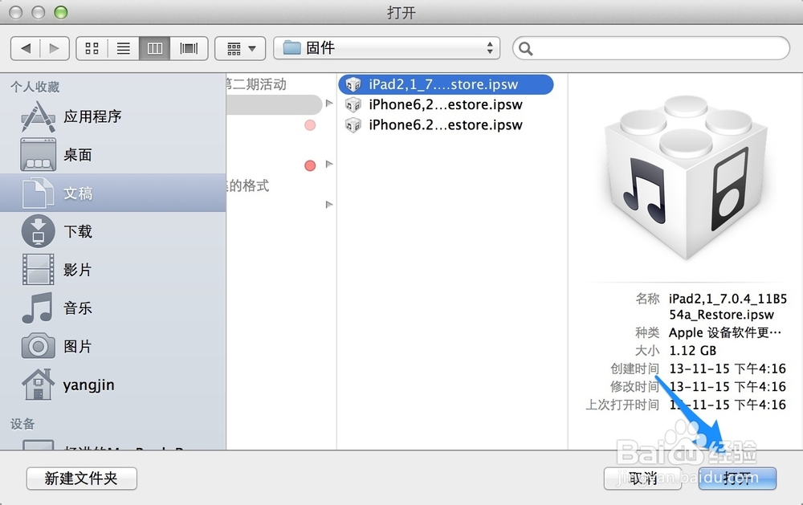Switch to cover flow view
Image resolution: width=803 pixels, height=505 pixels.
(x=188, y=48)
